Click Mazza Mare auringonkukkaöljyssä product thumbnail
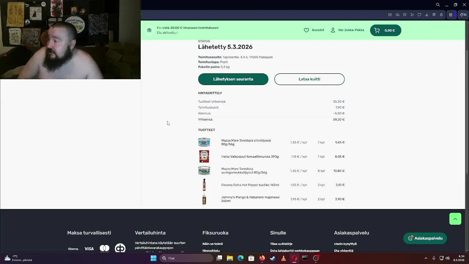 click(204, 170)
